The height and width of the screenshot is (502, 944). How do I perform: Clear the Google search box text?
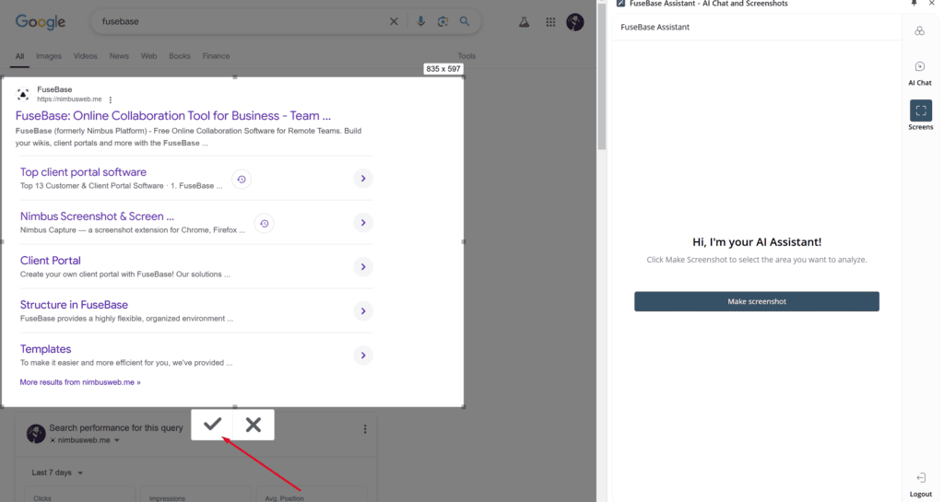point(394,21)
